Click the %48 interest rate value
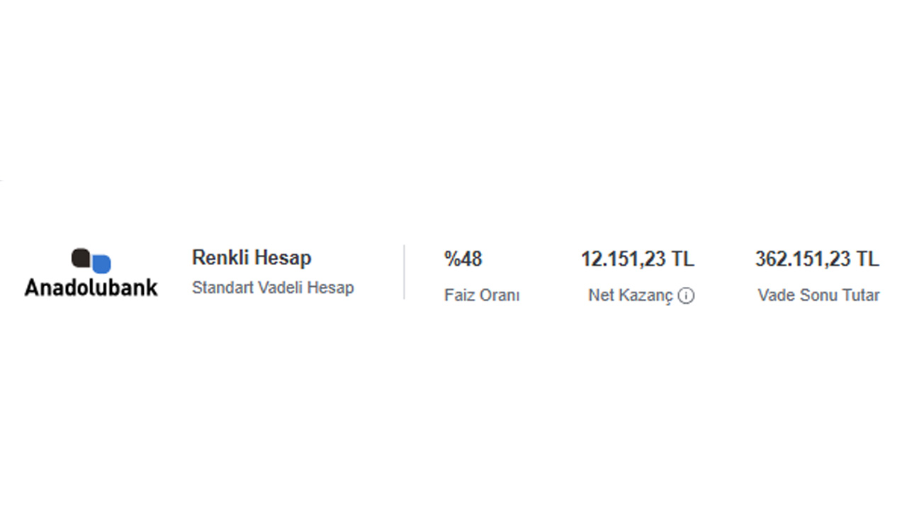 tap(463, 259)
